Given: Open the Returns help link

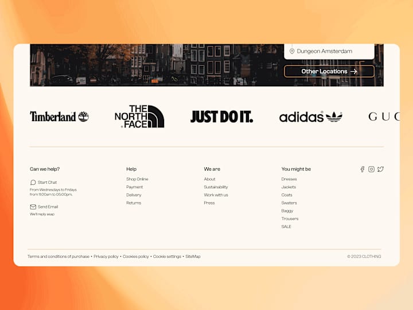Looking at the screenshot, I should (x=134, y=203).
